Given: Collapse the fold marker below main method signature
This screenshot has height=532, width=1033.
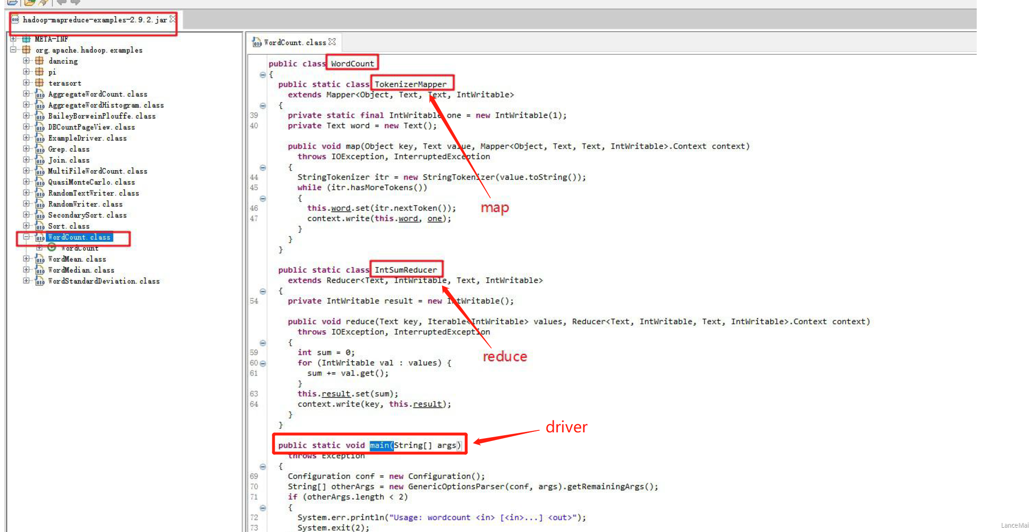Looking at the screenshot, I should coord(263,467).
